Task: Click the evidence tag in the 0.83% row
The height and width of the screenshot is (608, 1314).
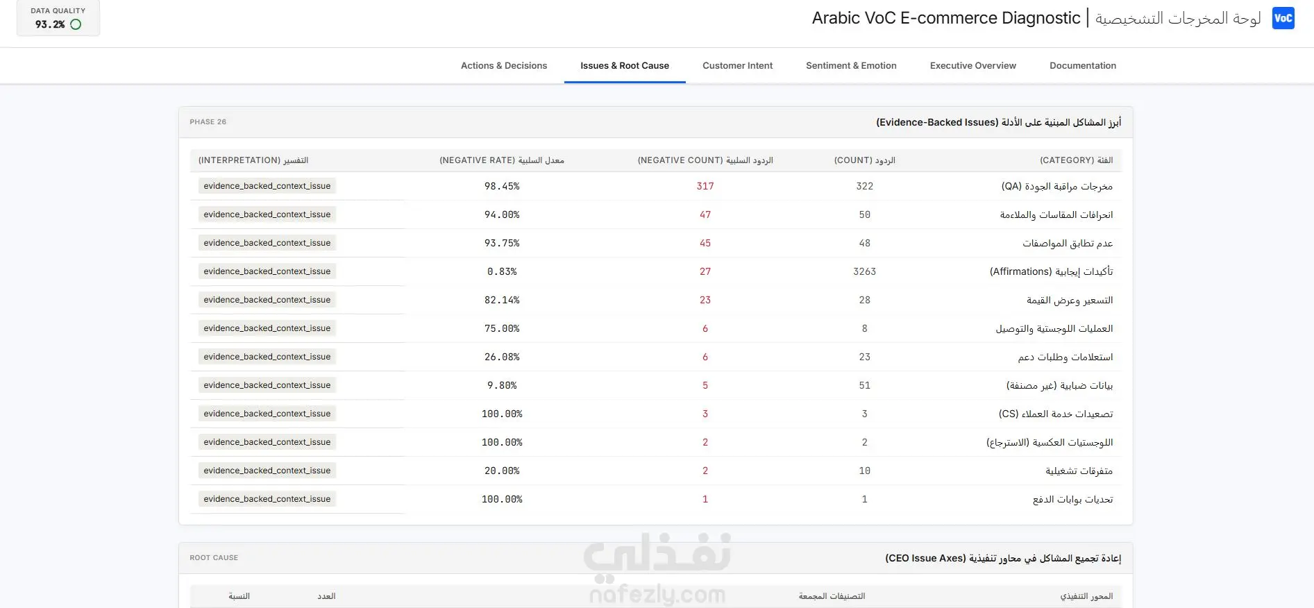Action: tap(267, 271)
